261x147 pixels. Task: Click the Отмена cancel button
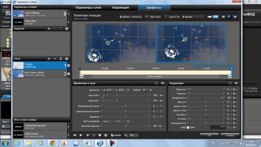[230, 136]
